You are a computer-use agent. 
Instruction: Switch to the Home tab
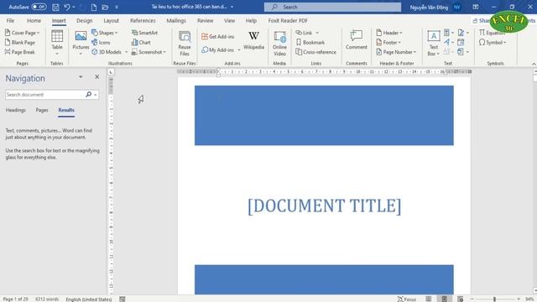pos(34,20)
